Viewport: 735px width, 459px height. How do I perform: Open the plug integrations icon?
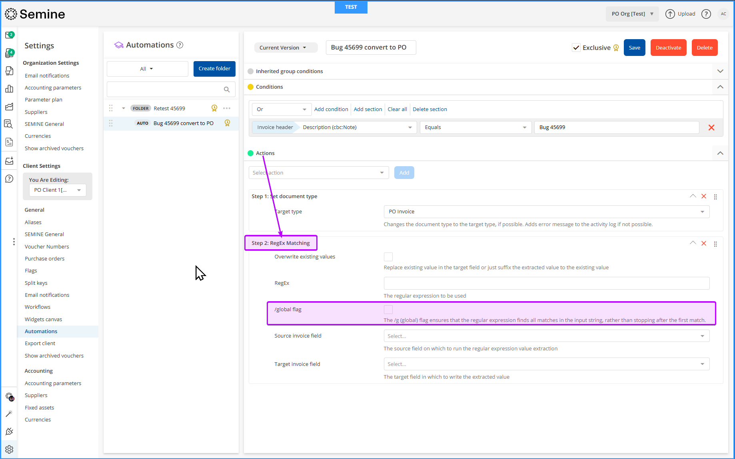pos(10,431)
